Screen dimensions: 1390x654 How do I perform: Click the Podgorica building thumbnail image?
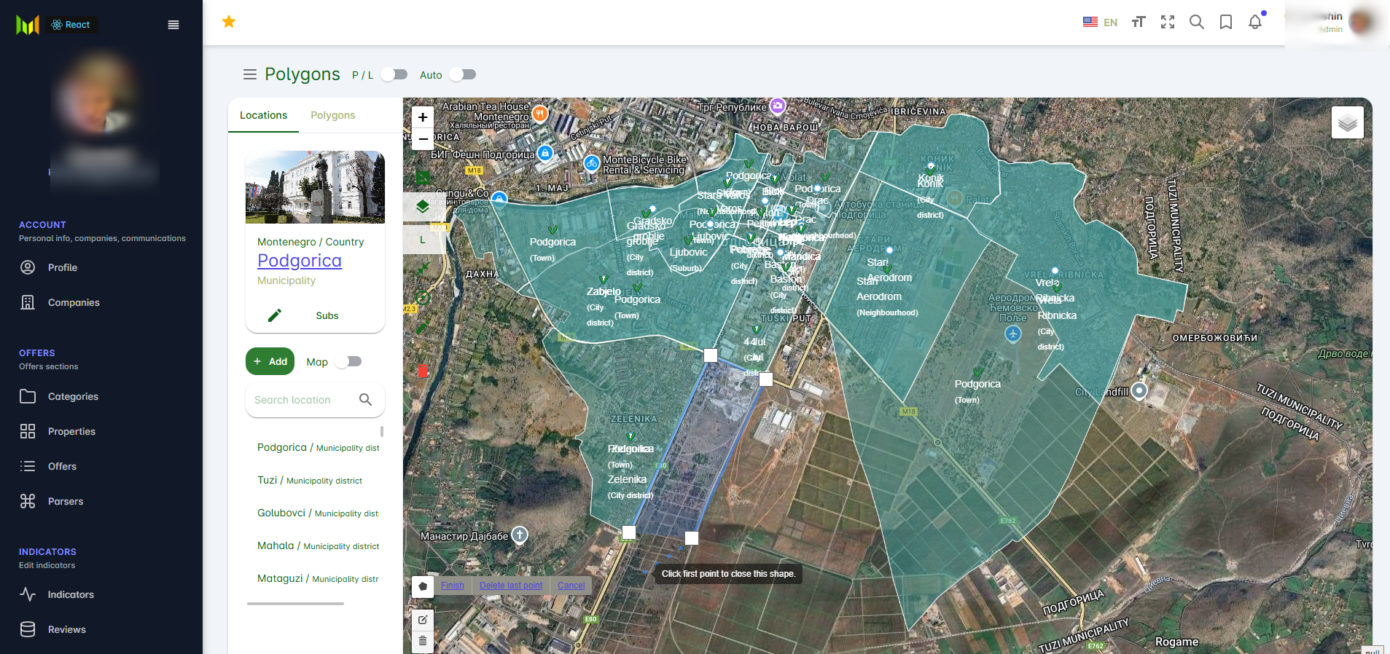pos(315,187)
